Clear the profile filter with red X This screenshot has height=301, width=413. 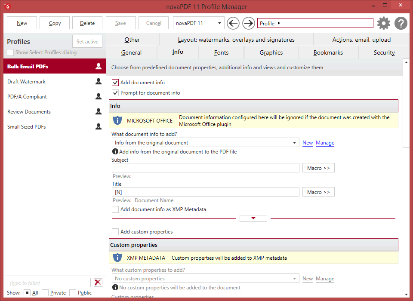(98, 283)
